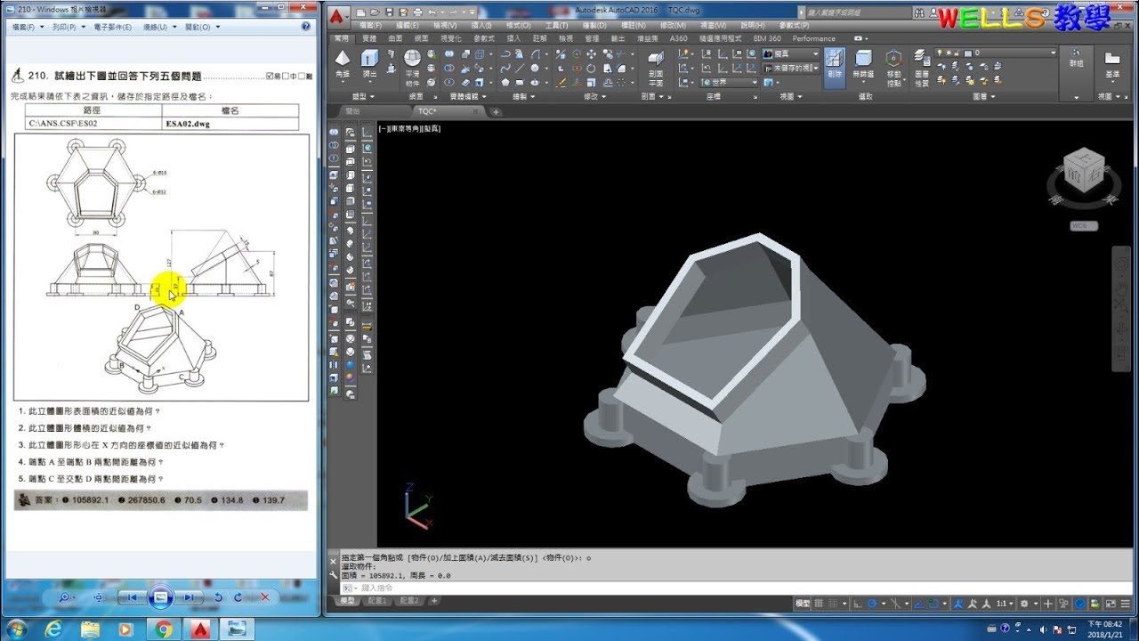Switch to the 模型 layout tab

[347, 601]
